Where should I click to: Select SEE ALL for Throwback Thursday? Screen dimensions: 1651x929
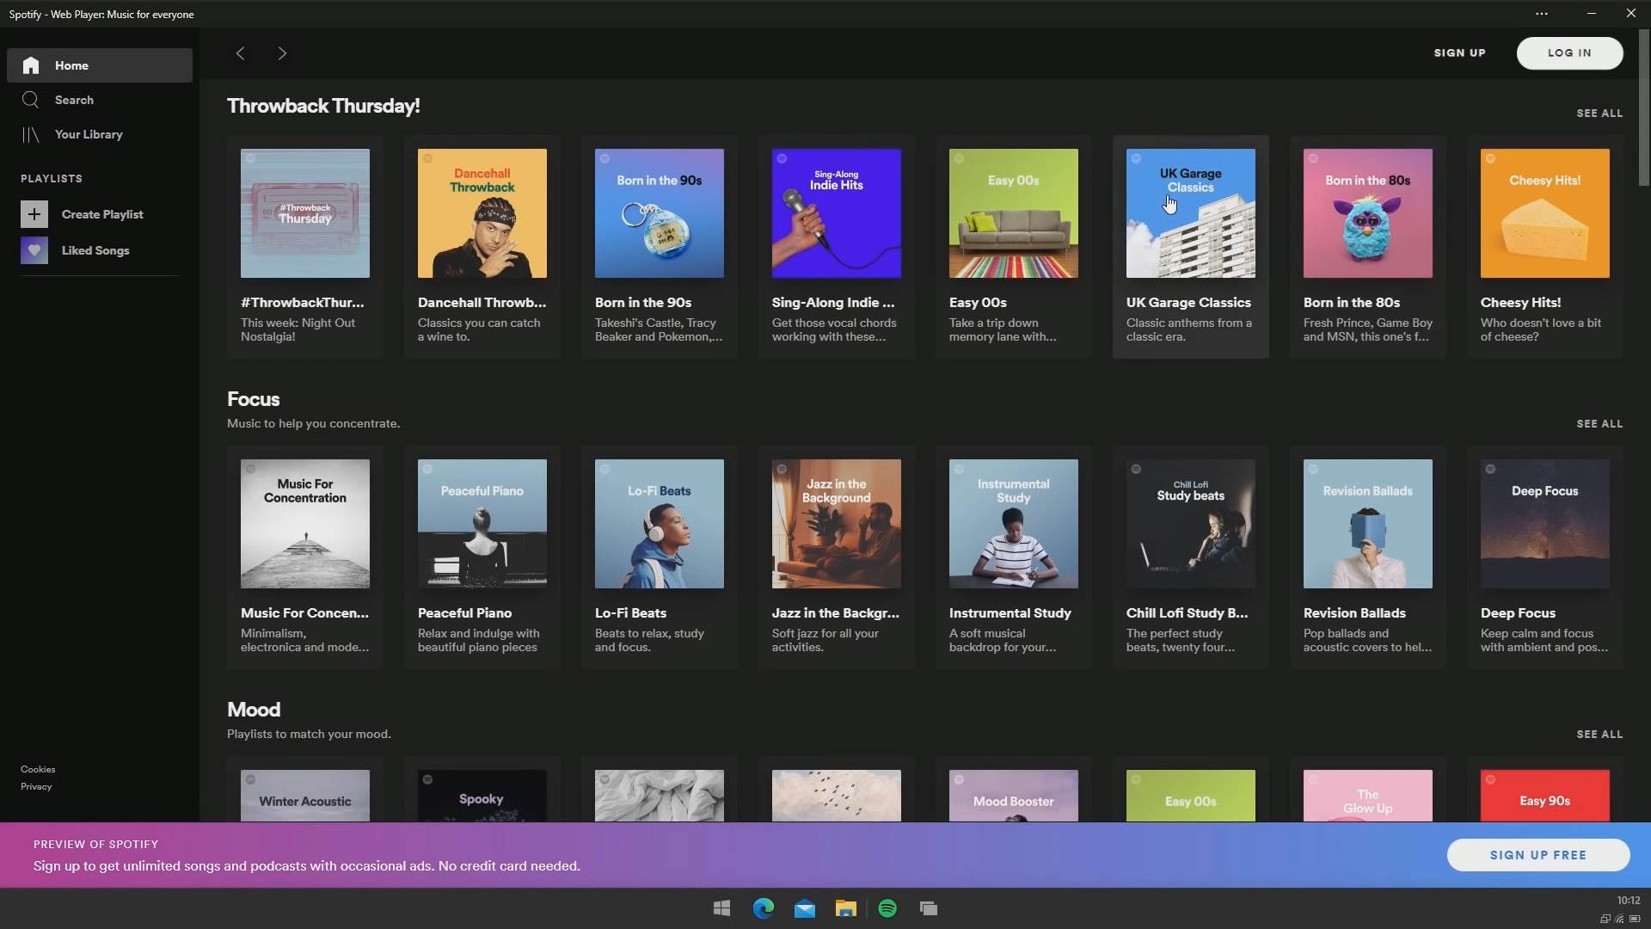pos(1599,113)
